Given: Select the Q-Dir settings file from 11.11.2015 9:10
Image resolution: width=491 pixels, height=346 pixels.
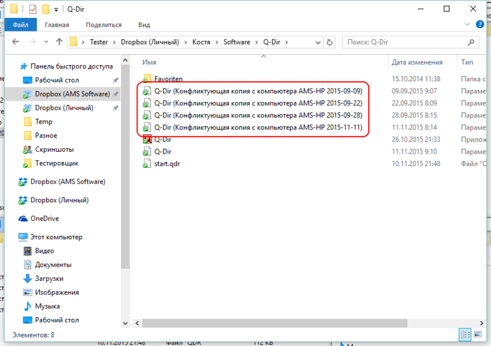Looking at the screenshot, I should click(x=163, y=152).
